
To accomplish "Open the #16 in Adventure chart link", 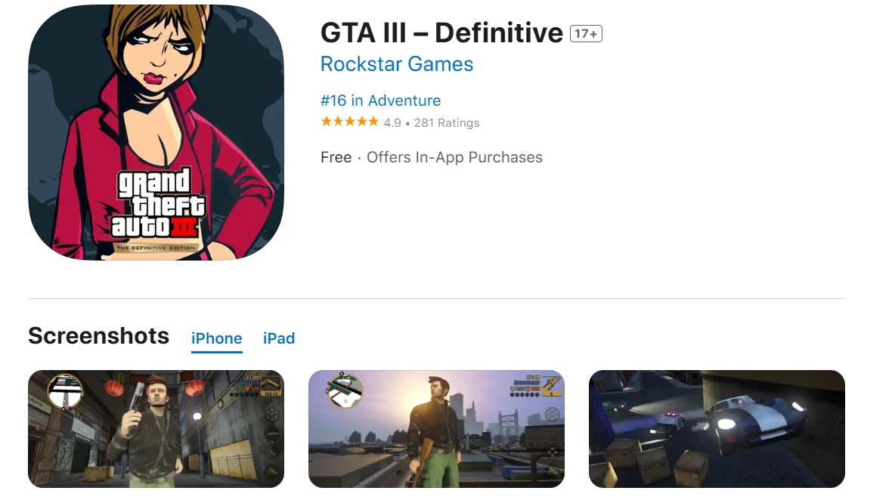I will click(380, 100).
